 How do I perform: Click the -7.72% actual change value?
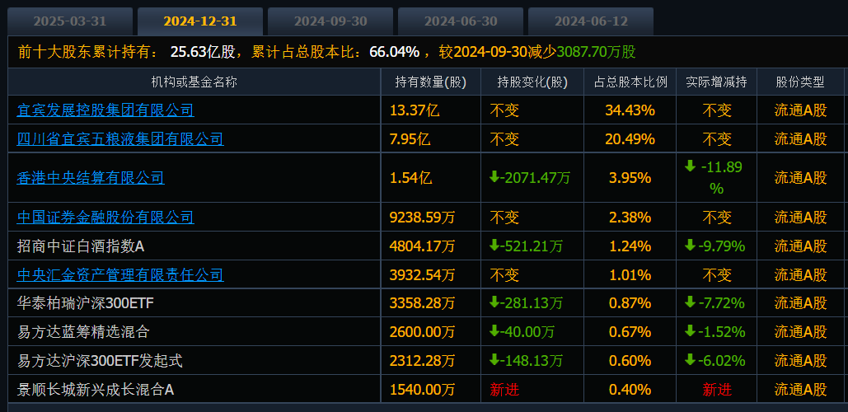[715, 304]
